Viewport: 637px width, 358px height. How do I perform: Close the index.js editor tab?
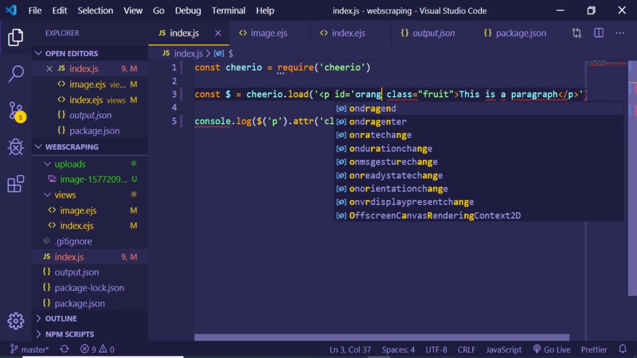[x=218, y=33]
